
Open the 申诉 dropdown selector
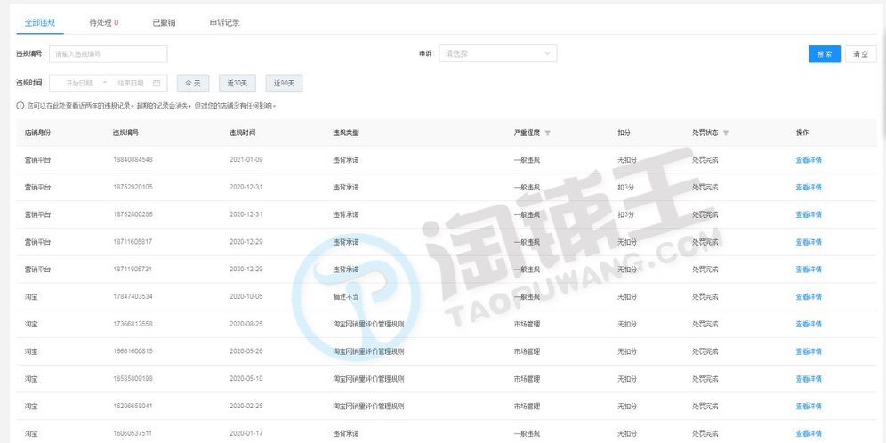499,53
